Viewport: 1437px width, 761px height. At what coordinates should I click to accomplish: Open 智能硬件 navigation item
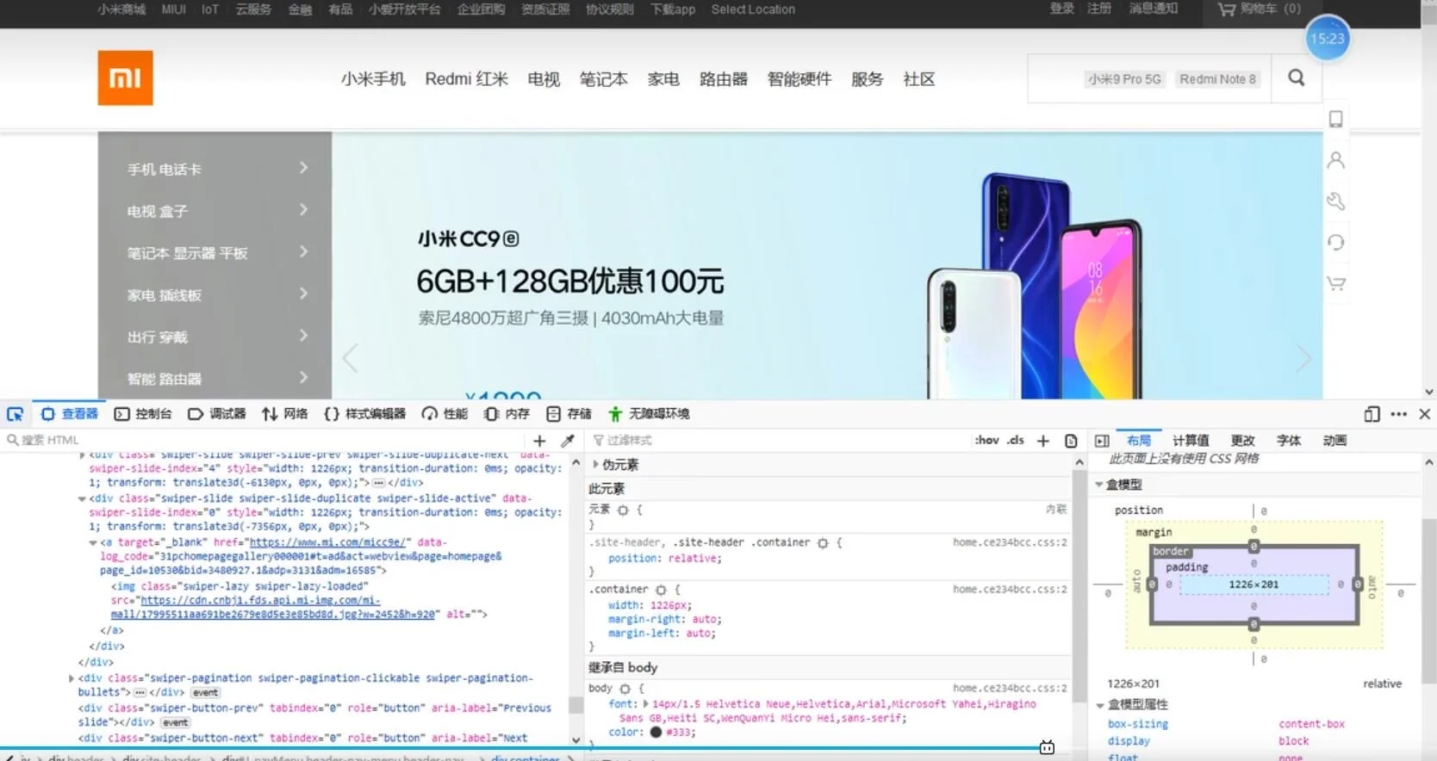tap(799, 79)
